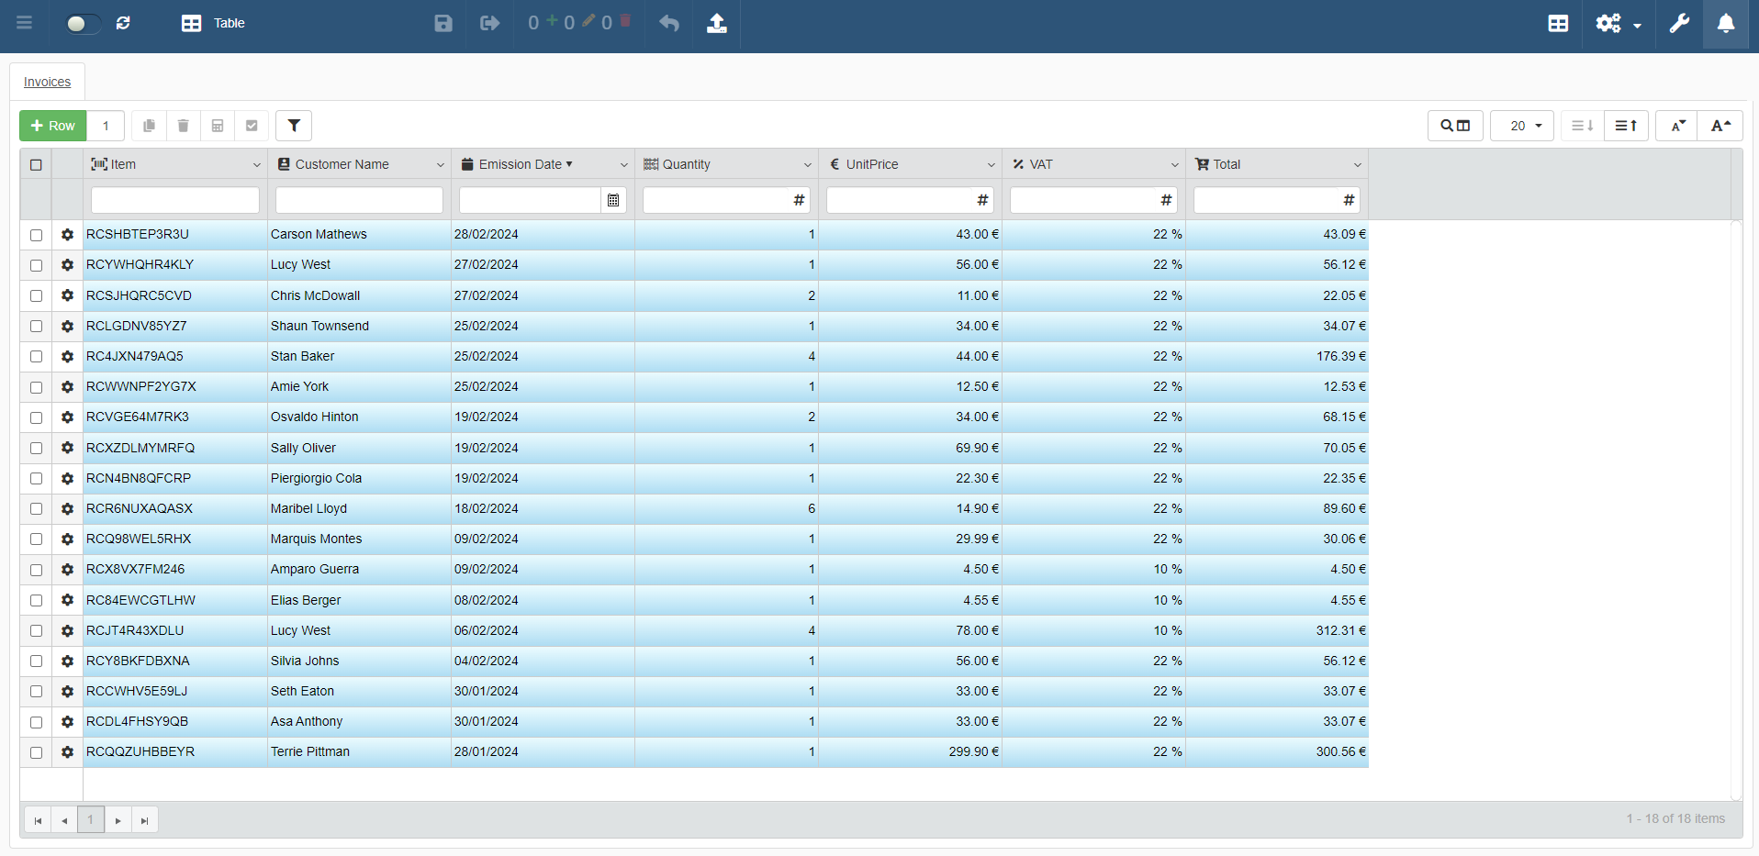This screenshot has width=1759, height=856.
Task: Click the save floppy disk icon
Action: coord(443,24)
